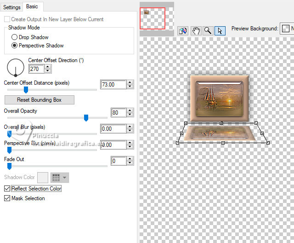Click the top-center bounding box handle
This screenshot has width=294, height=243.
click(x=221, y=123)
